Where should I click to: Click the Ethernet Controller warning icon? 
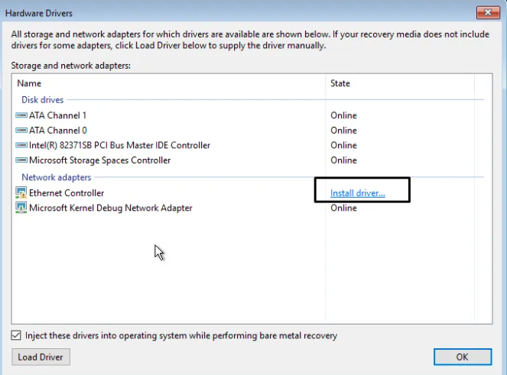pyautogui.click(x=21, y=193)
